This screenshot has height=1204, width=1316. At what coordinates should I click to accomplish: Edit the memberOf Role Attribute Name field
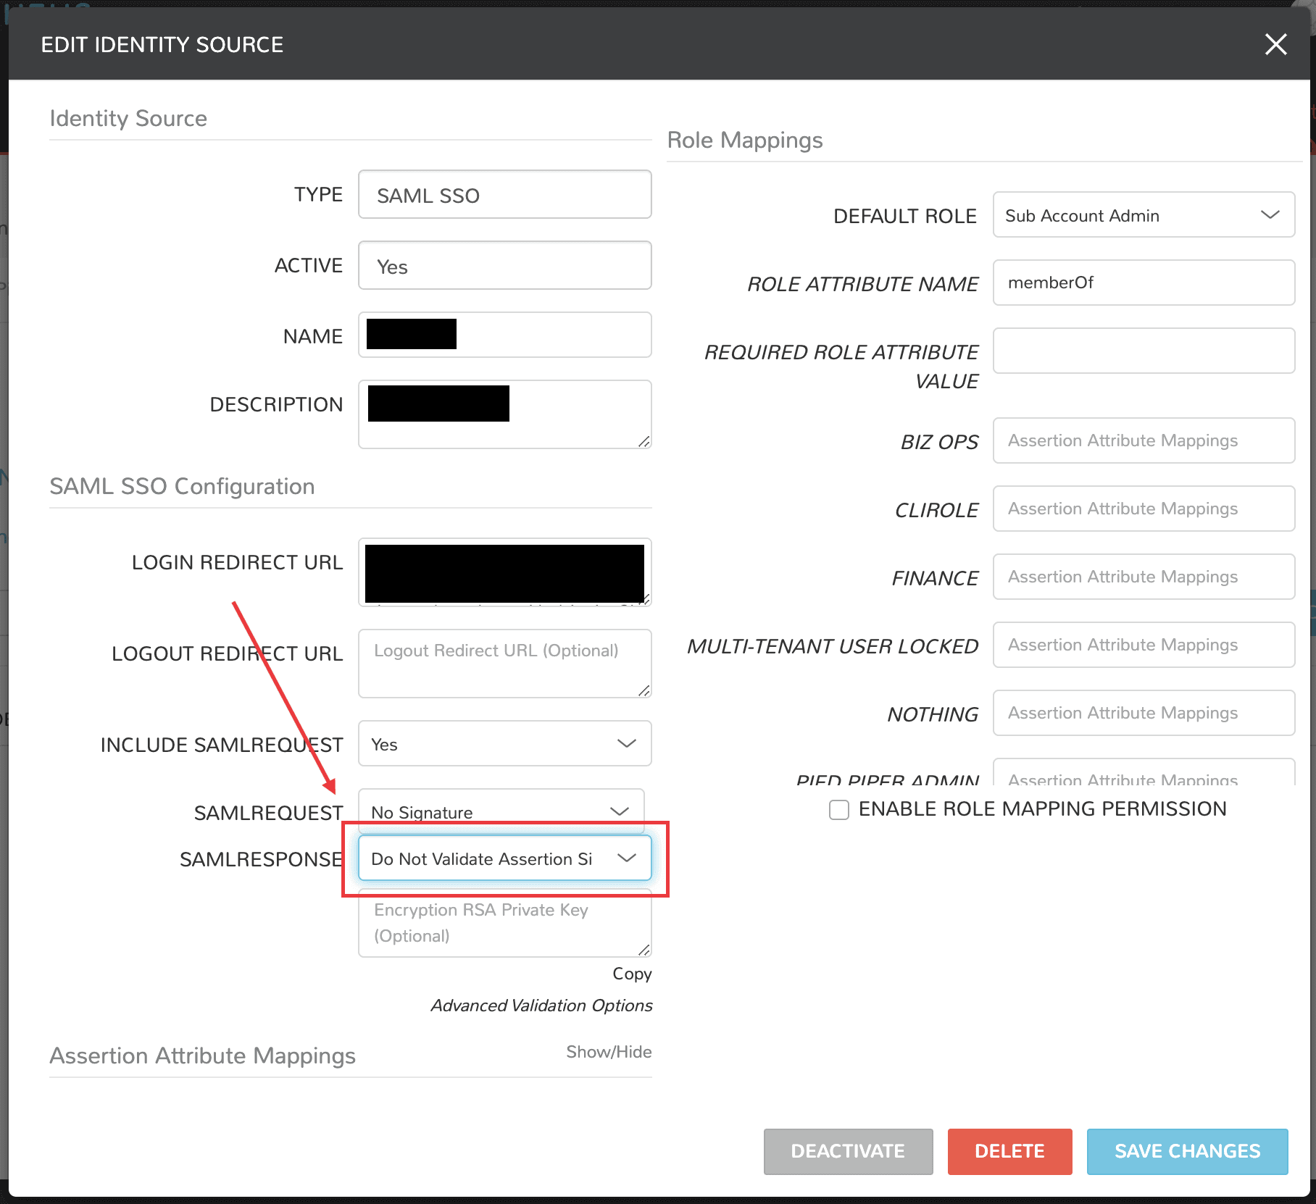[x=1144, y=283]
